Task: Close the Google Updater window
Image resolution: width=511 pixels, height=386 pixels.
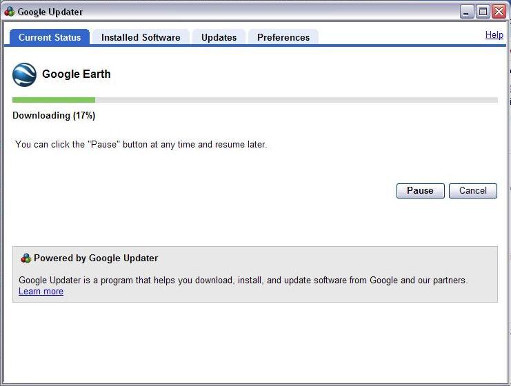Action: click(x=499, y=12)
